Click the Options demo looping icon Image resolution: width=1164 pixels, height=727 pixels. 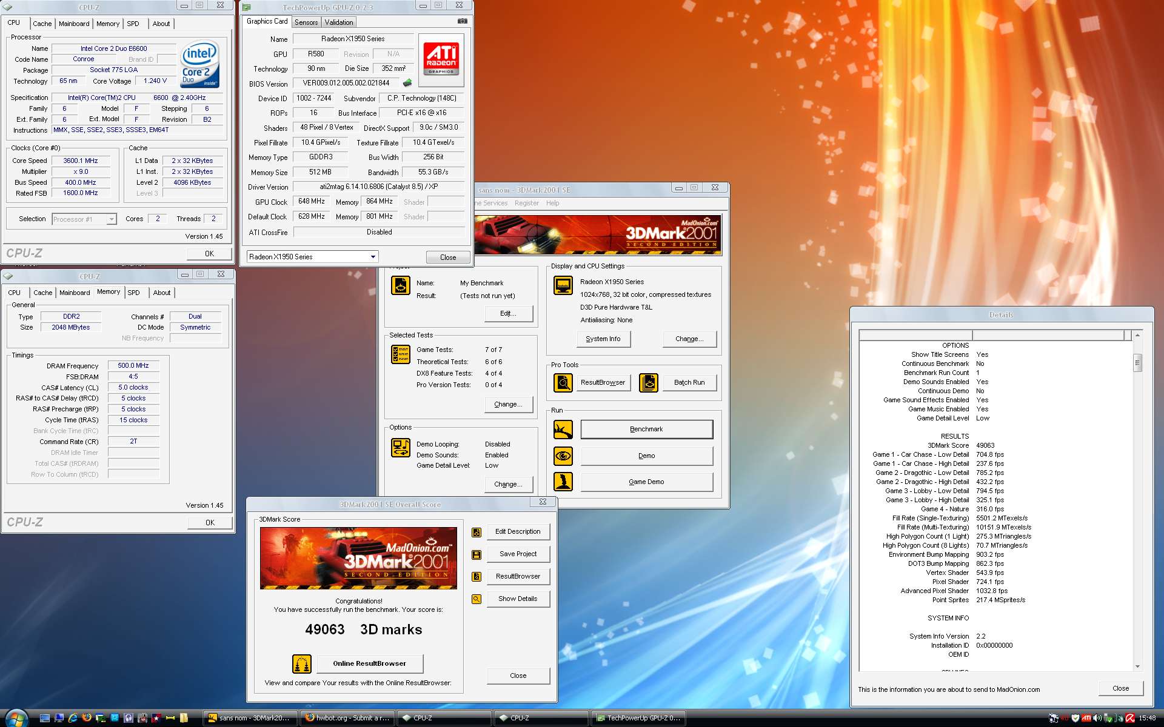pyautogui.click(x=401, y=448)
